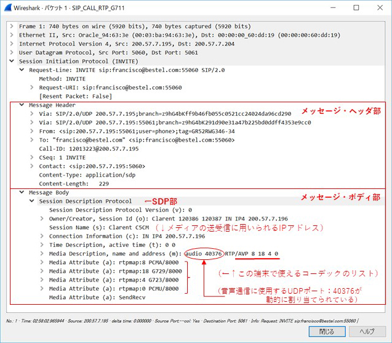Expand the rtpmap:4 G723/8000 attribute

coord(42,280)
